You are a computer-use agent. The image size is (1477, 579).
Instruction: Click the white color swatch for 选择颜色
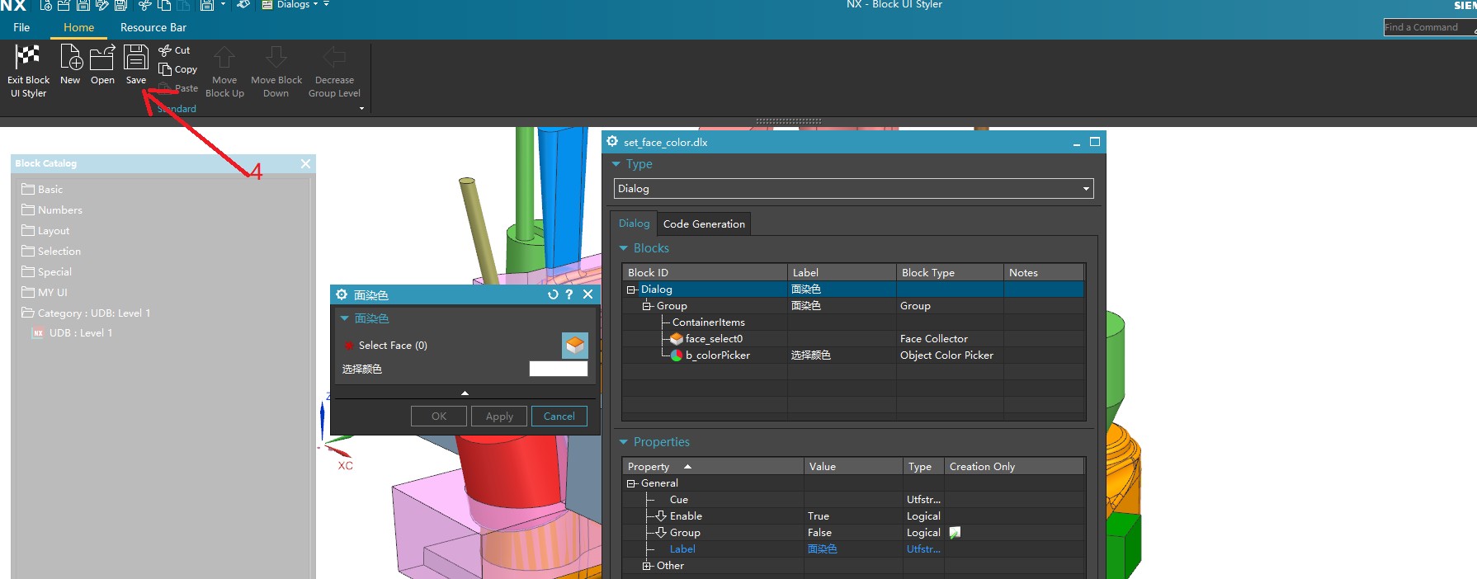[558, 369]
